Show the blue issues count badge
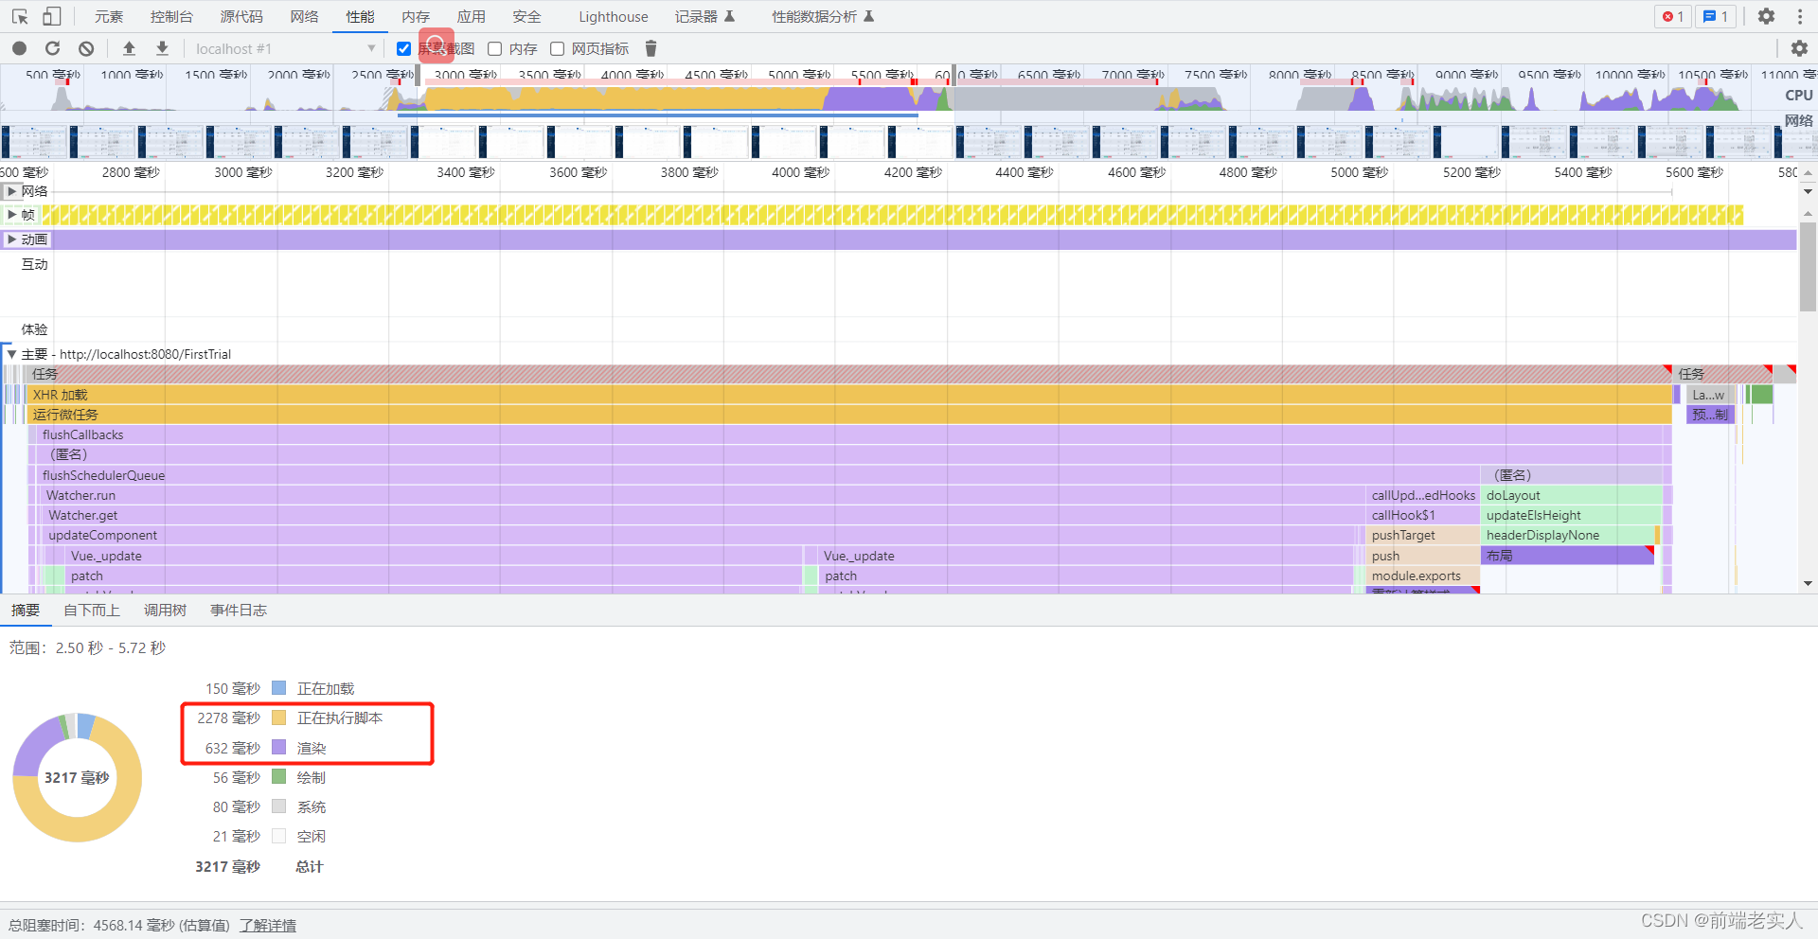Screen dimensions: 1818x939 [1716, 16]
